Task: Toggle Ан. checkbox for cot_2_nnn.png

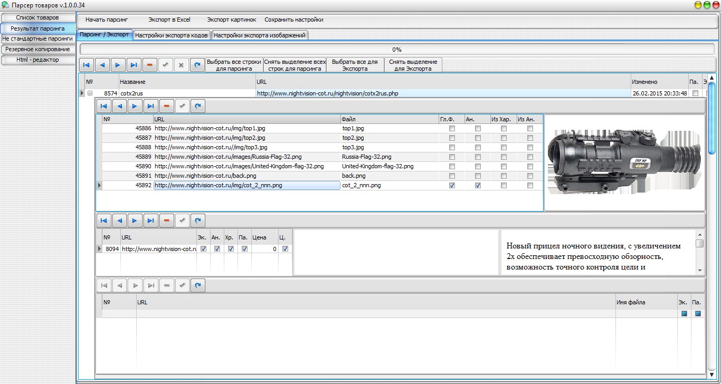Action: pyautogui.click(x=478, y=186)
